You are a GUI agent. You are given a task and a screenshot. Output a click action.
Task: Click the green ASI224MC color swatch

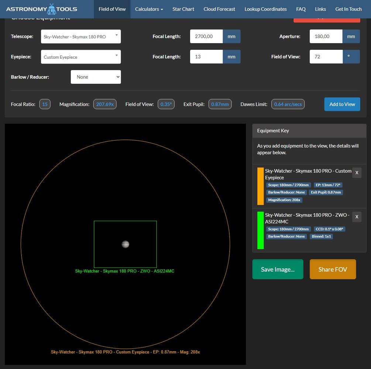pyautogui.click(x=260, y=230)
